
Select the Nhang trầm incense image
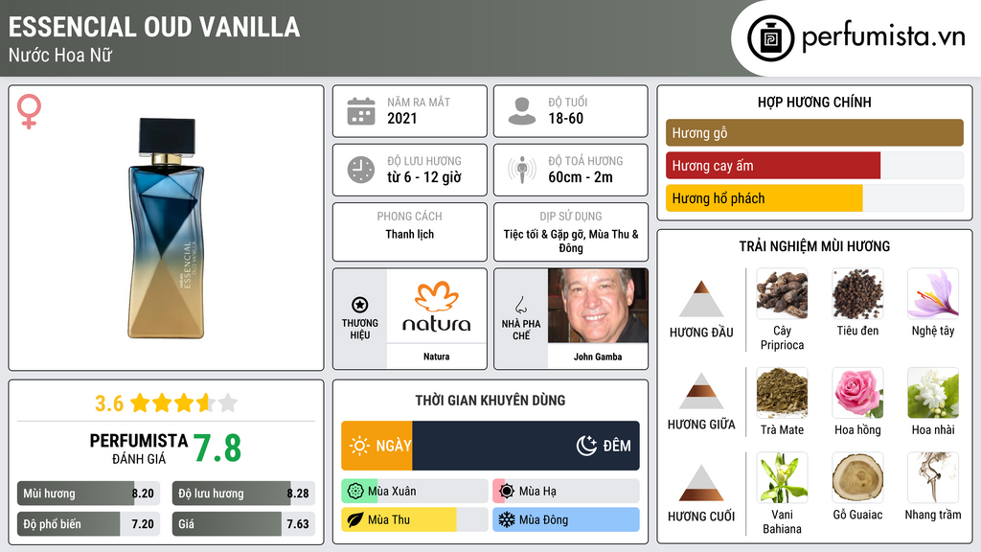(933, 478)
